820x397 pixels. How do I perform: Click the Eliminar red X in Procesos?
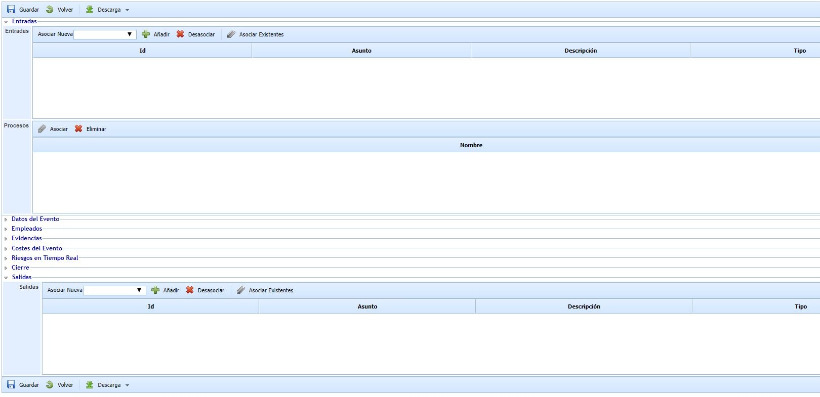click(78, 129)
